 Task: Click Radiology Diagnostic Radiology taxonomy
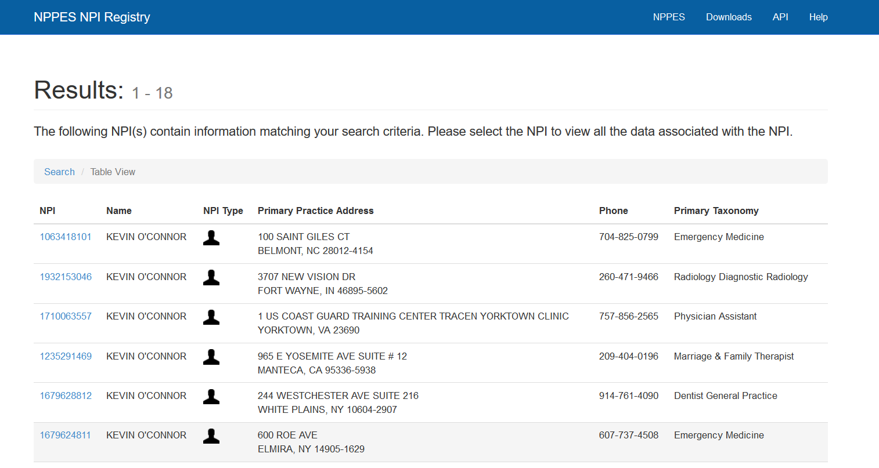pos(741,277)
